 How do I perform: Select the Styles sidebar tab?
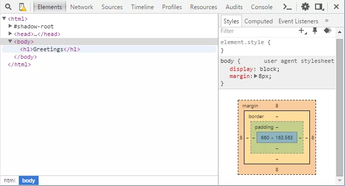coord(231,21)
